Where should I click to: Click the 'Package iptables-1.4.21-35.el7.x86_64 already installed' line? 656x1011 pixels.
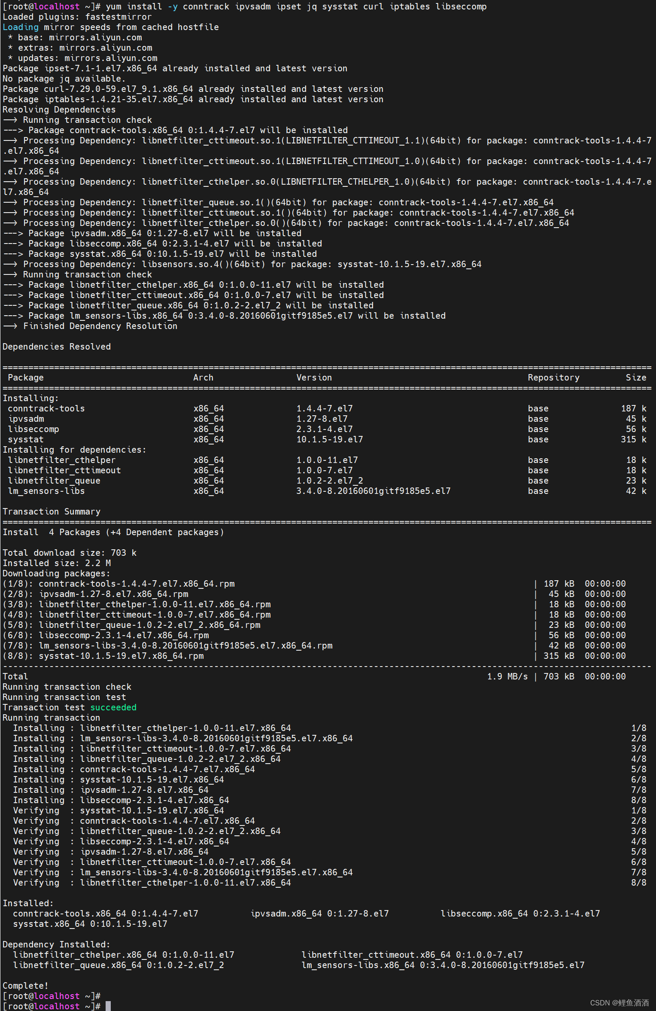pos(193,99)
